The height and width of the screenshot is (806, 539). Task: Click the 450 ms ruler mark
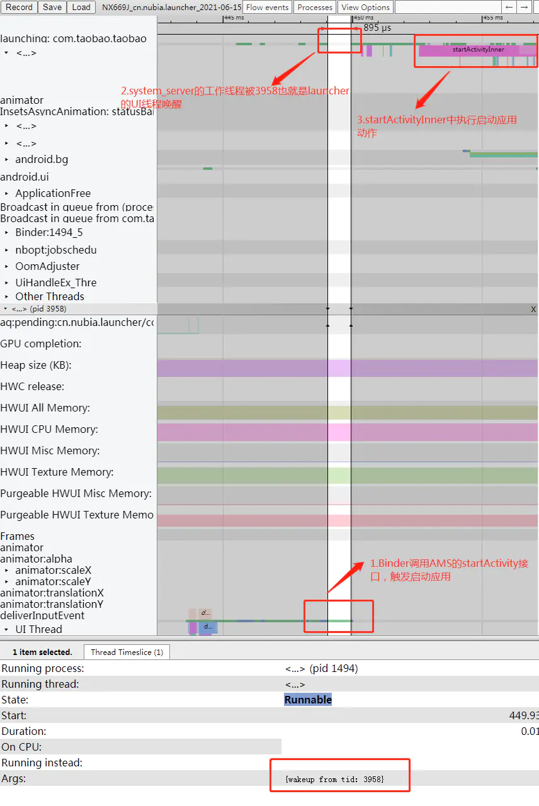click(364, 18)
